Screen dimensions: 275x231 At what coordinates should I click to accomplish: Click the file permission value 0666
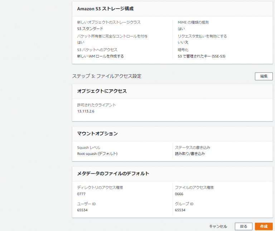click(179, 194)
